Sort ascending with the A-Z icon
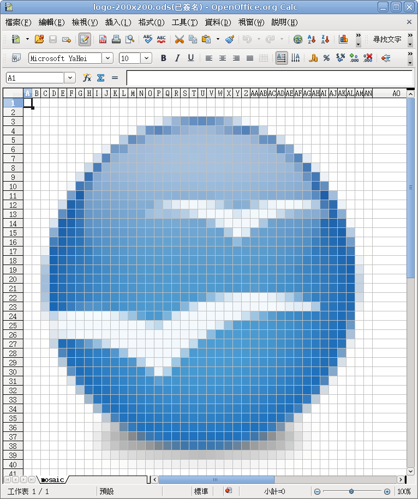 click(x=312, y=39)
